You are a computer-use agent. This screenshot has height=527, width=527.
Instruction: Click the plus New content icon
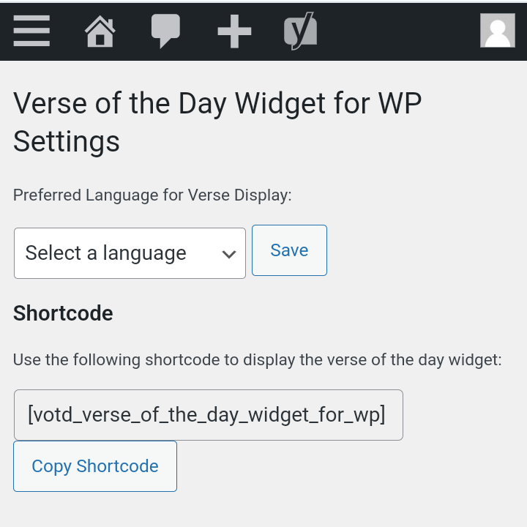[234, 31]
